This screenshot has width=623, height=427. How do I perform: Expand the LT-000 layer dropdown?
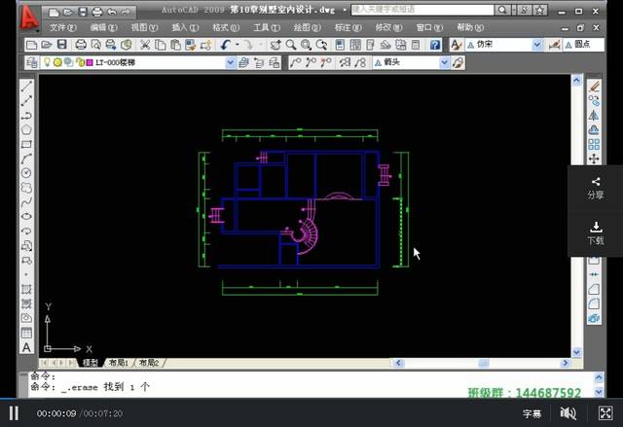point(230,62)
